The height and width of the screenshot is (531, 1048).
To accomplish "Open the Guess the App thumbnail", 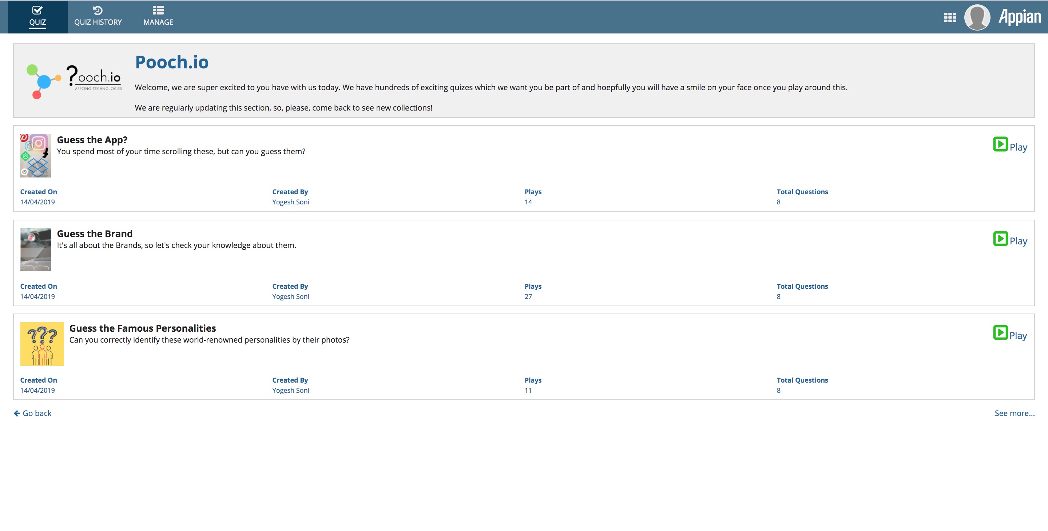I will click(35, 155).
